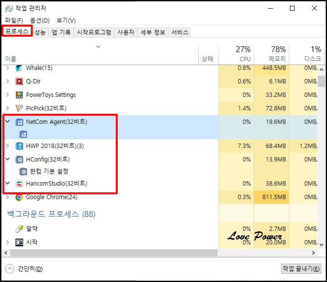The width and height of the screenshot is (327, 282).
Task: Switch to the 사용자 tab
Action: tap(126, 32)
